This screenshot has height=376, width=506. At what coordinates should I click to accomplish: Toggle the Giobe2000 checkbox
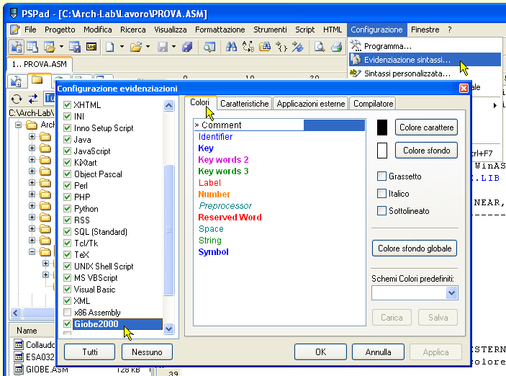(67, 323)
